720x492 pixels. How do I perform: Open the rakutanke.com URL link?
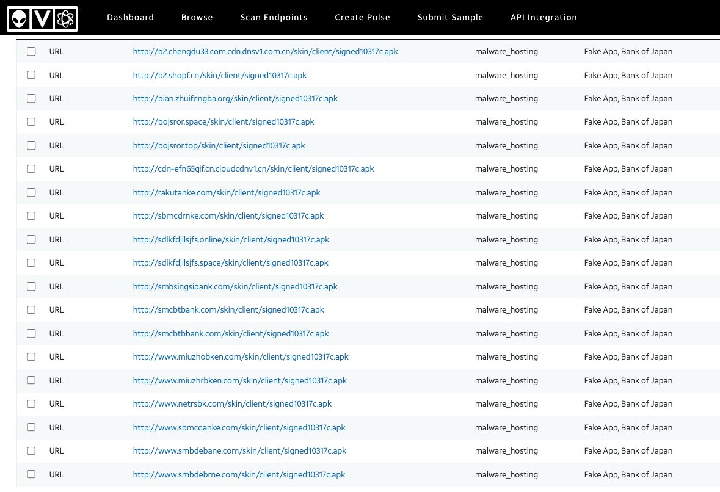[x=227, y=193]
